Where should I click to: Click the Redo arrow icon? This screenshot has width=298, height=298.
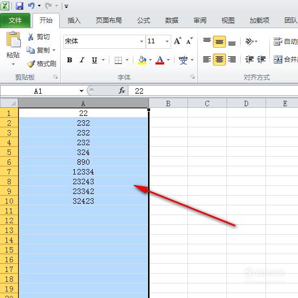click(49, 6)
